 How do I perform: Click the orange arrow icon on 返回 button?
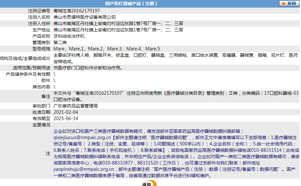pyautogui.click(x=284, y=3)
